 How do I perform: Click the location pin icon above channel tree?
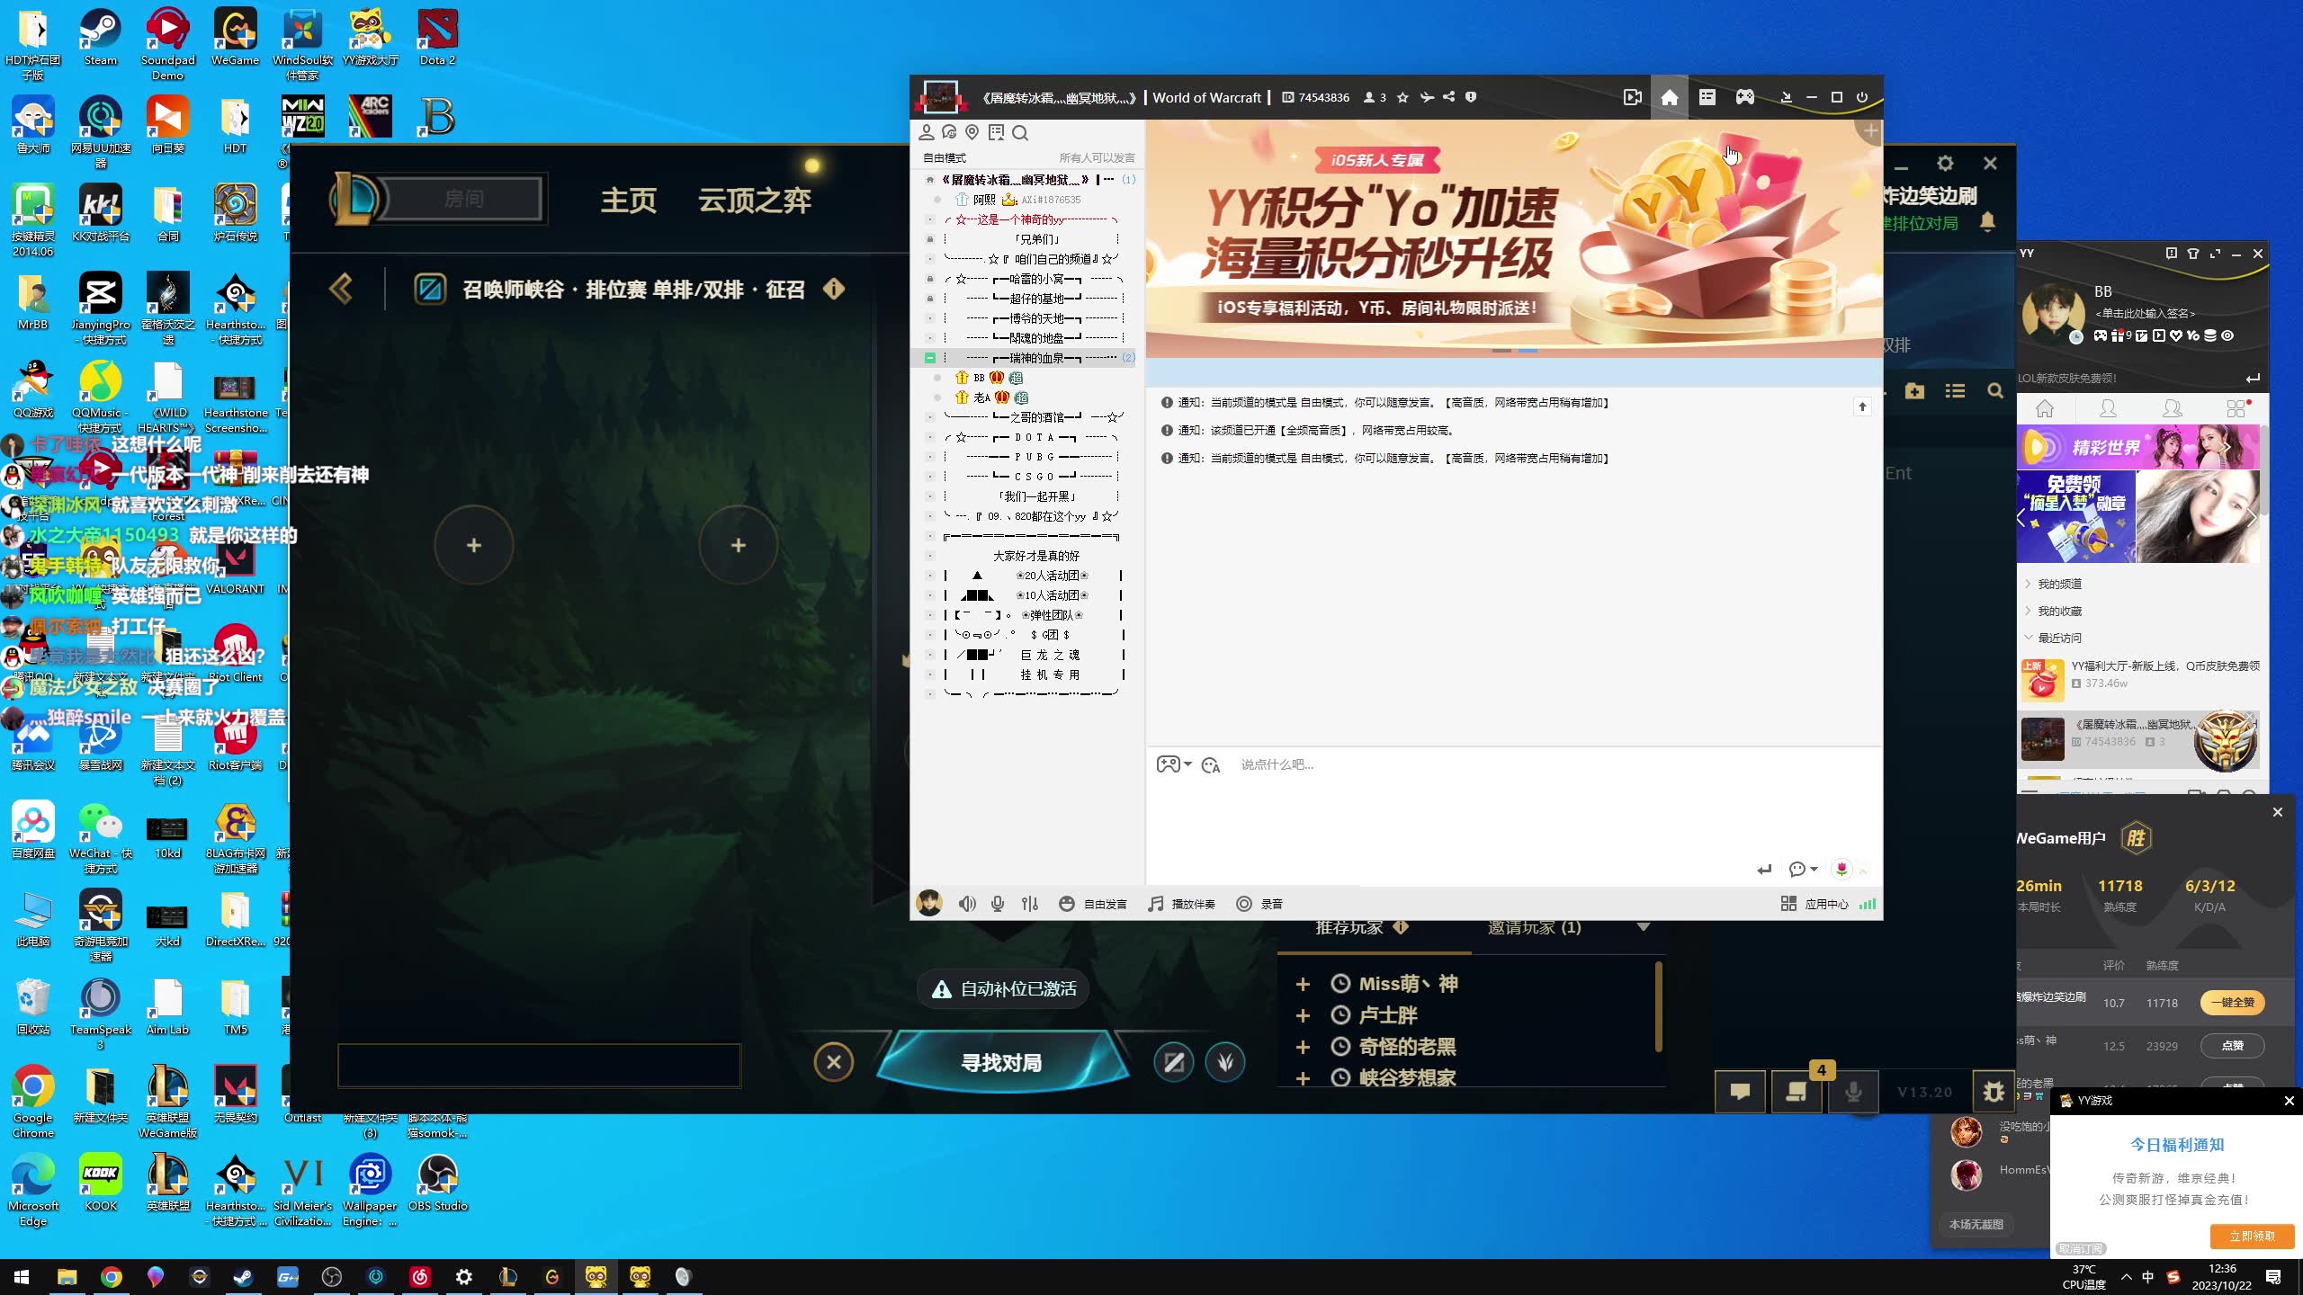pos(972,132)
